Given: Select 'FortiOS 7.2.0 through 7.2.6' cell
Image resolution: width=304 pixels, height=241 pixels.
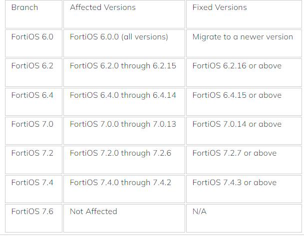Looking at the screenshot, I should [124, 160].
